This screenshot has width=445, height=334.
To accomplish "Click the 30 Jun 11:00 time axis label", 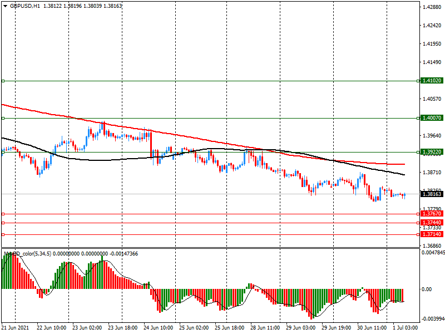I will 372,328.
